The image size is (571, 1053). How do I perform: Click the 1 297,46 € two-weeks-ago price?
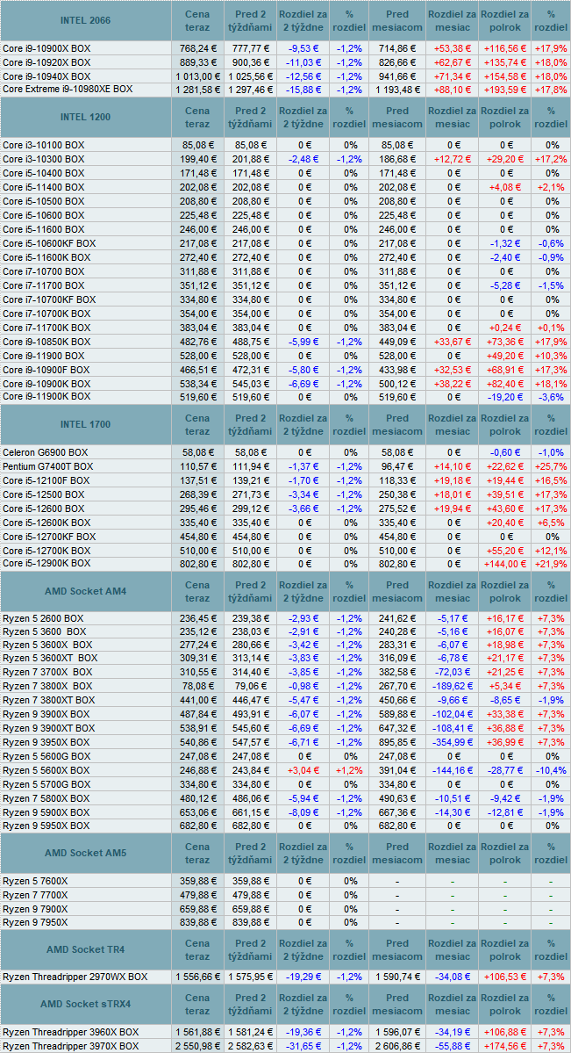pos(250,89)
